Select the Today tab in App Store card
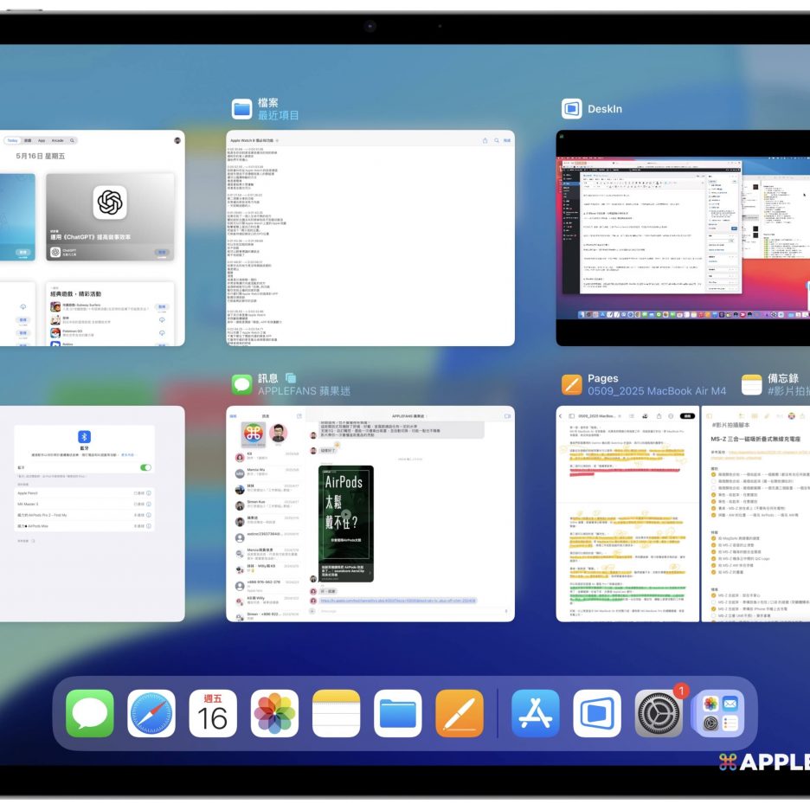 coord(13,140)
